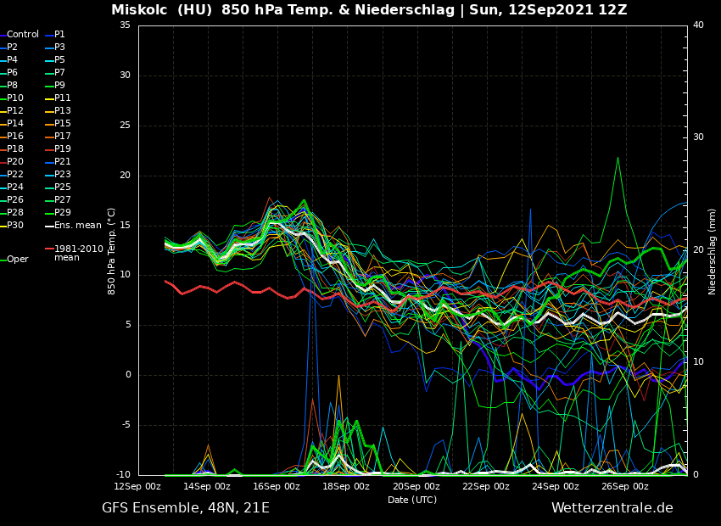Click the P30 legend entry
This screenshot has width=721, height=526.
tap(15, 226)
